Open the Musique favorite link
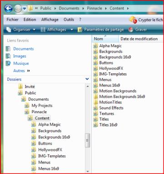The width and height of the screenshot is (164, 174). tap(21, 63)
